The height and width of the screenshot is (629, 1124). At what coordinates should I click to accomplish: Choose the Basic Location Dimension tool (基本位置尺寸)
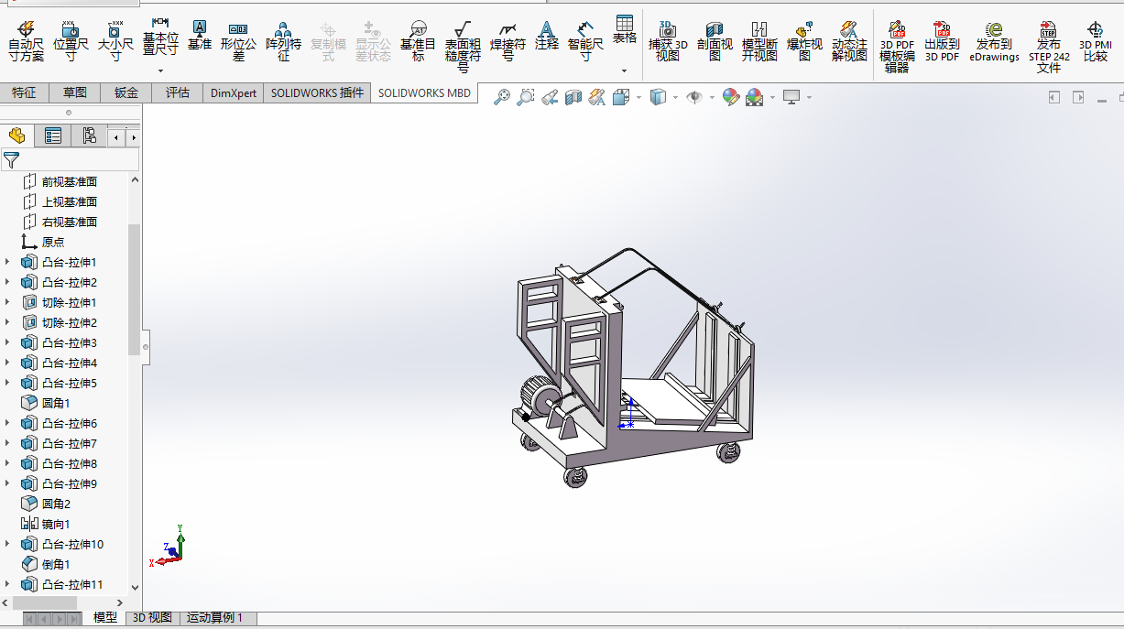point(160,37)
